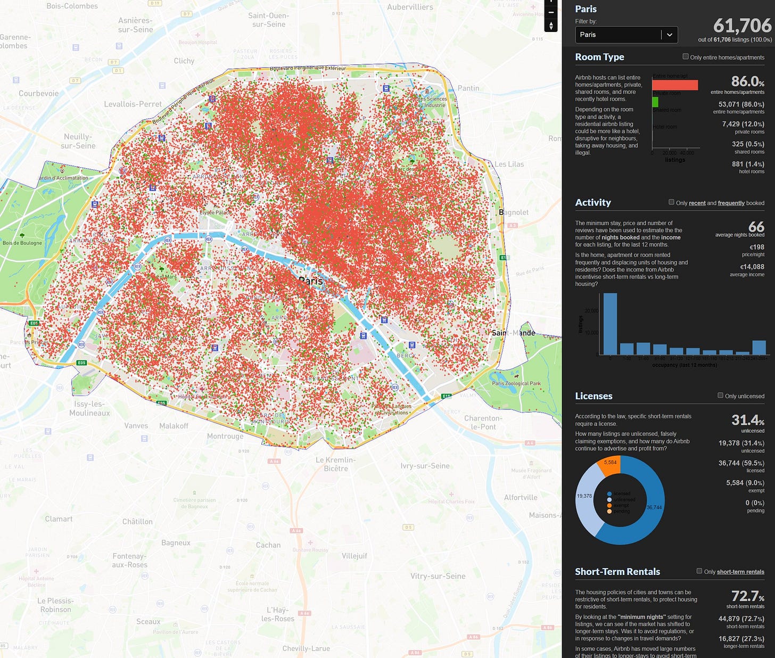Click '7,429 (12.0%)' private rooms value
This screenshot has height=658, width=775.
pyautogui.click(x=743, y=124)
